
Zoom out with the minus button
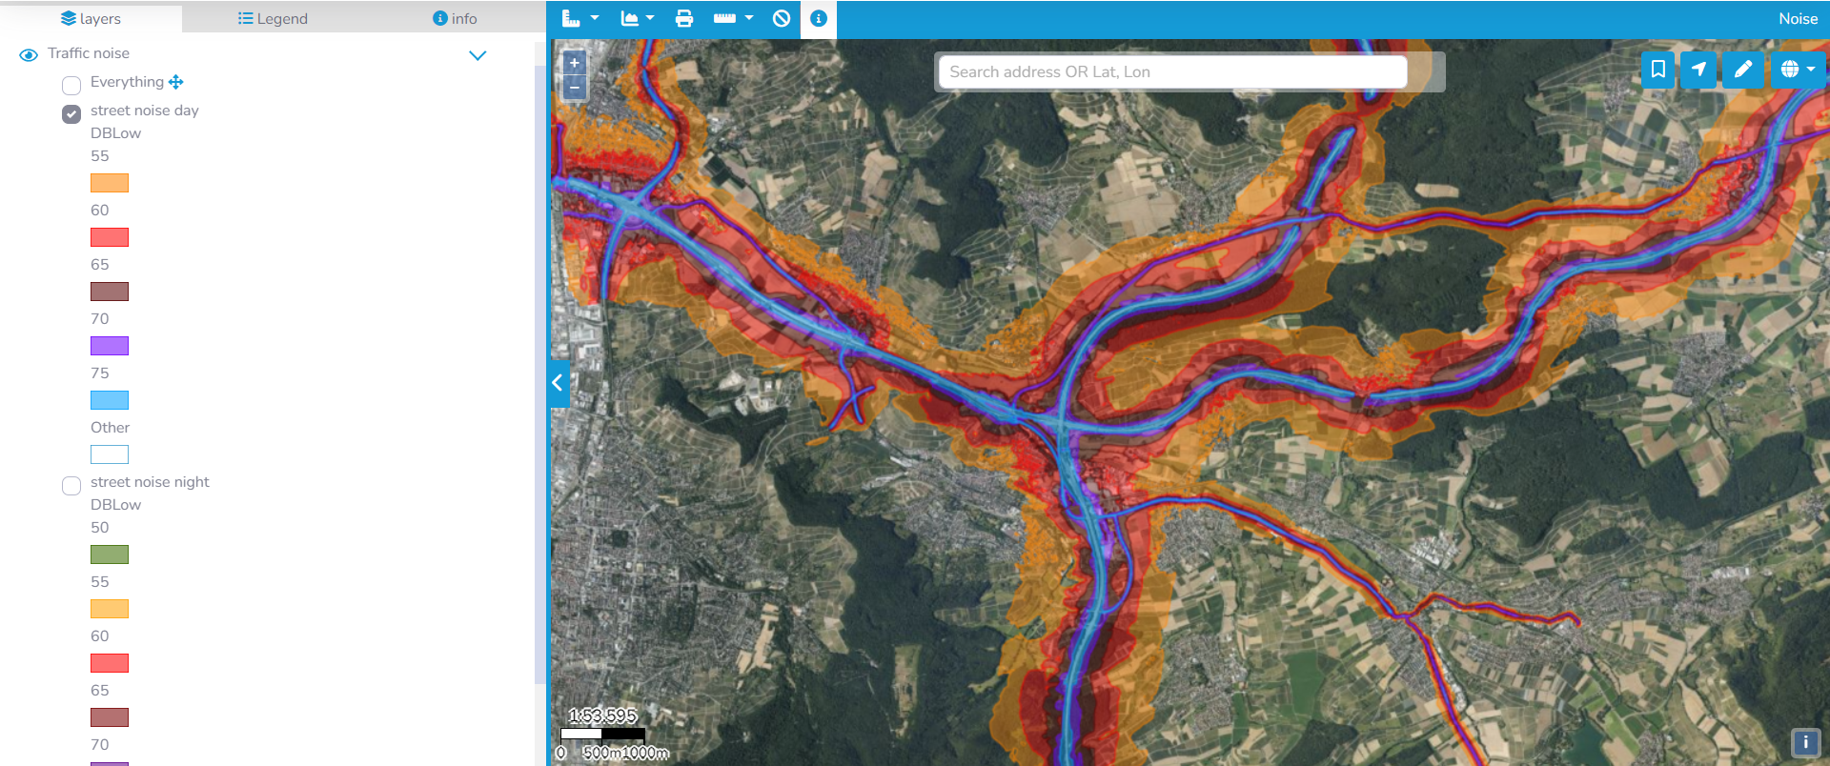pos(574,88)
